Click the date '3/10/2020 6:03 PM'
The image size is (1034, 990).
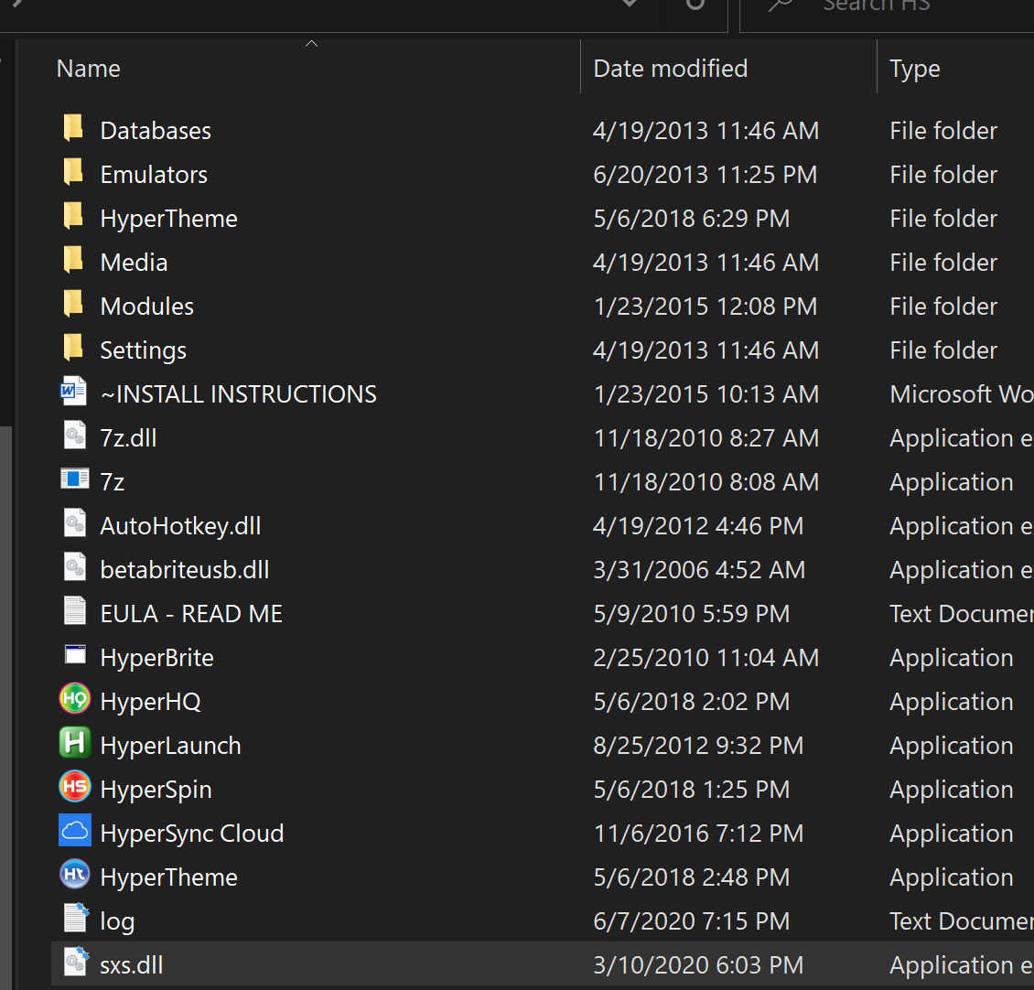[x=698, y=965]
